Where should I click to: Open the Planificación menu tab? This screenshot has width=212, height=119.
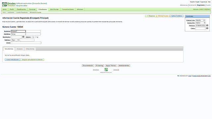[21, 9]
